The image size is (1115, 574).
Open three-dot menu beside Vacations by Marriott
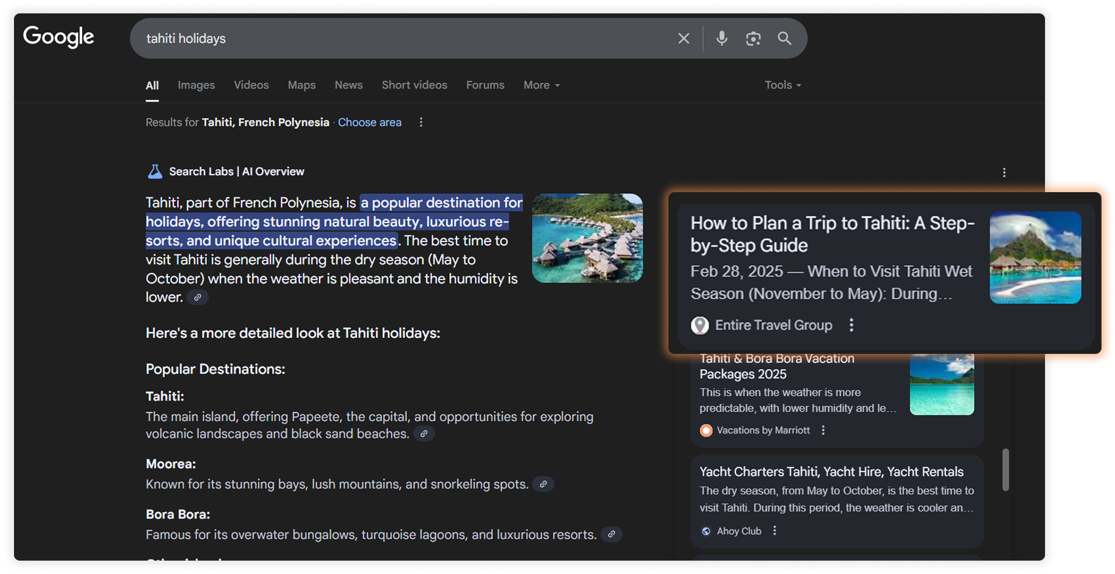823,430
